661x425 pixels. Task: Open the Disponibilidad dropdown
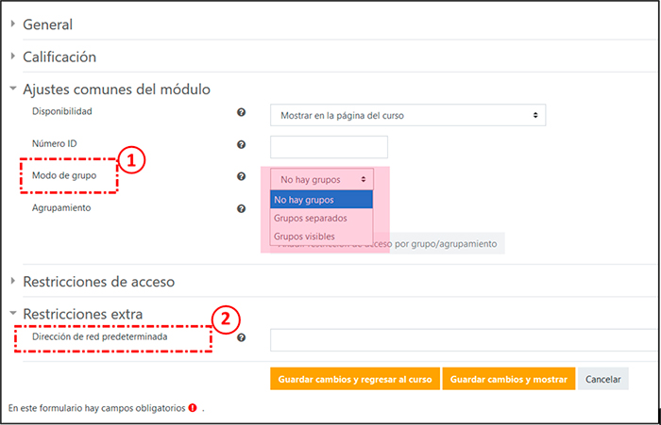[x=407, y=116]
